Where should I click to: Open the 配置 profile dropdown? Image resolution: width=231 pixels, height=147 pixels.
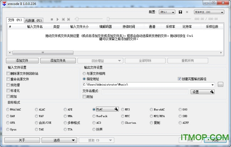(167, 12)
